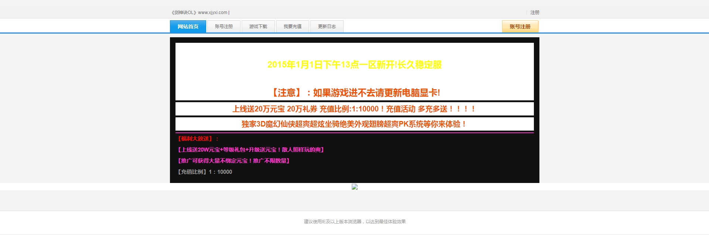Switch to the gray 账号注册 navigation tab

224,27
